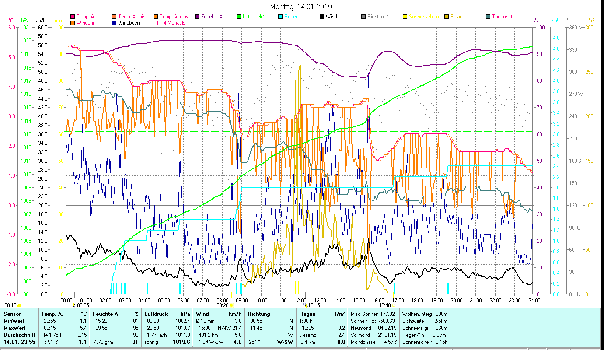Click the hPa axis unit label
This screenshot has width=604, height=350.
pyautogui.click(x=25, y=21)
